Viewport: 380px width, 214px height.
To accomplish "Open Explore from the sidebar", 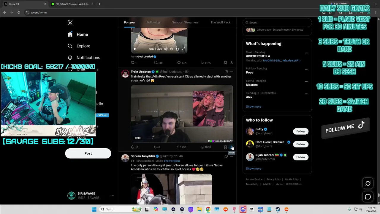I will click(79, 46).
